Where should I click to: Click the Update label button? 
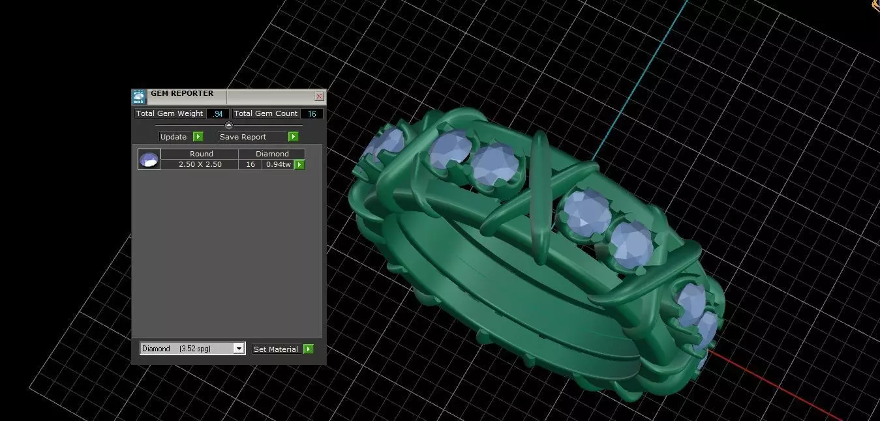(x=176, y=137)
